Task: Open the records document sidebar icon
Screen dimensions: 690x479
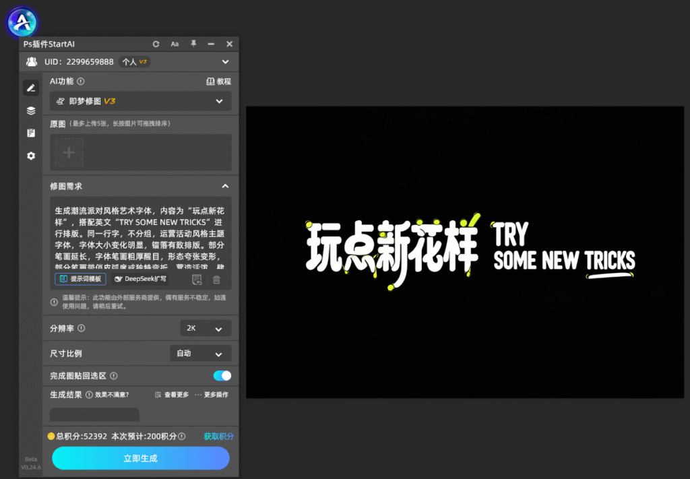Action: click(31, 133)
